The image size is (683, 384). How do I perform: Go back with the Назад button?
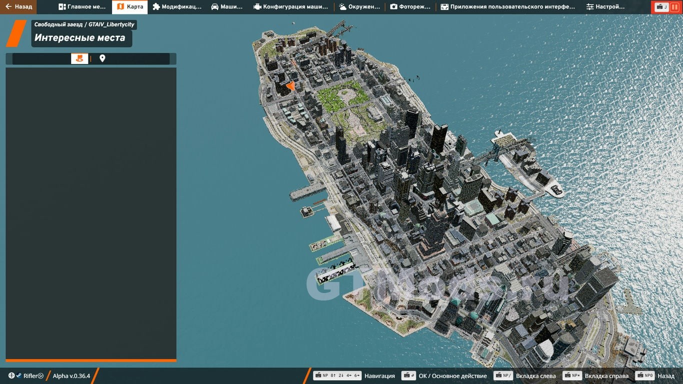18,7
